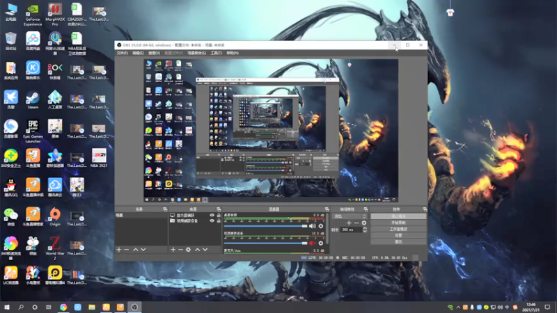Open the Task View taskbar button
Viewport: 557px width, 313px height.
49,307
